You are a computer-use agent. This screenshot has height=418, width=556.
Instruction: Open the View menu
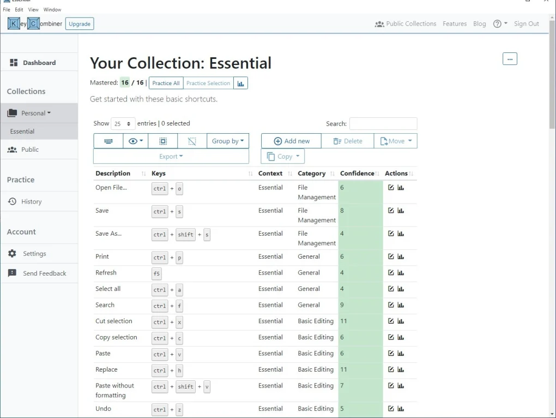click(x=33, y=10)
